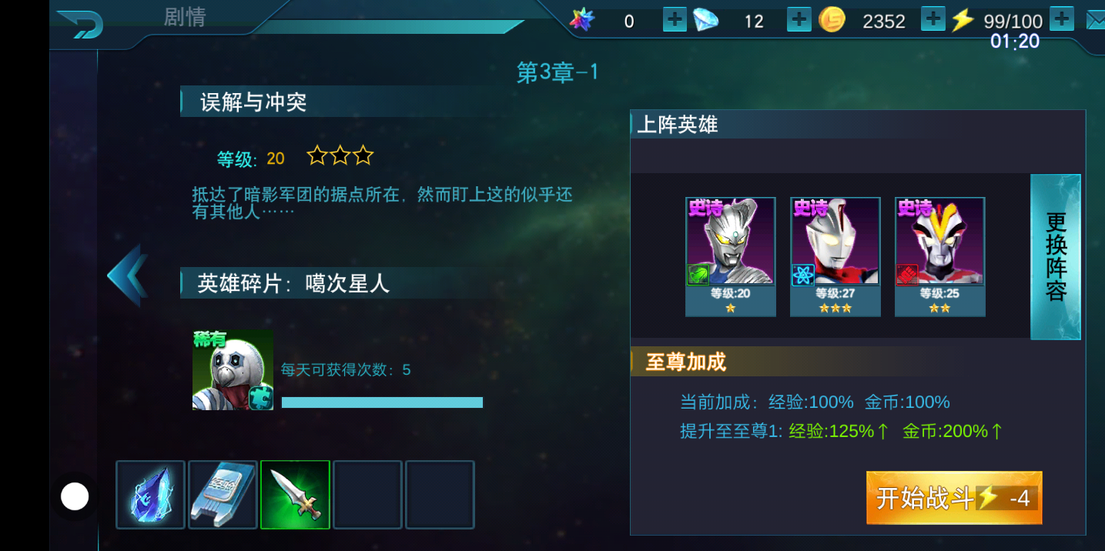Open the 噶次星人 rare hero fragment portrait

(233, 370)
